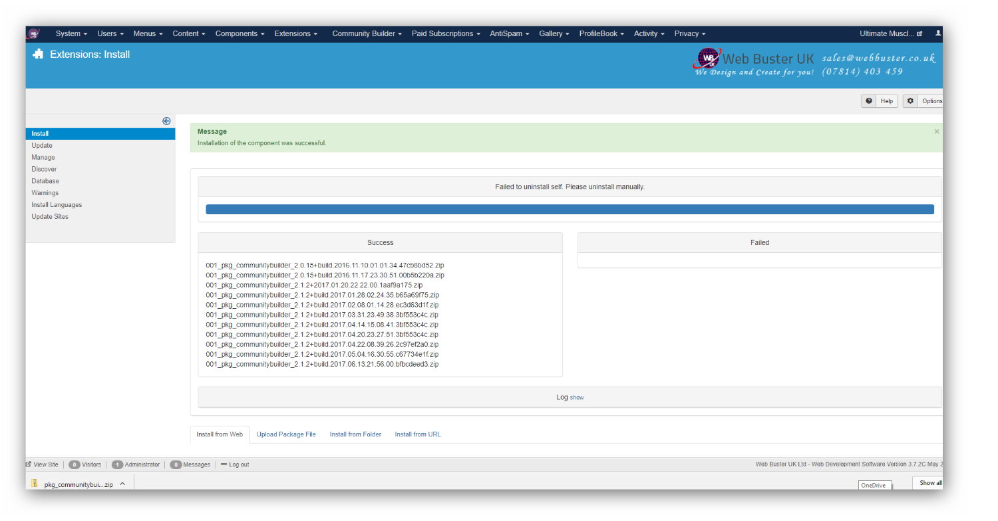Open the Privacy menu

[690, 33]
